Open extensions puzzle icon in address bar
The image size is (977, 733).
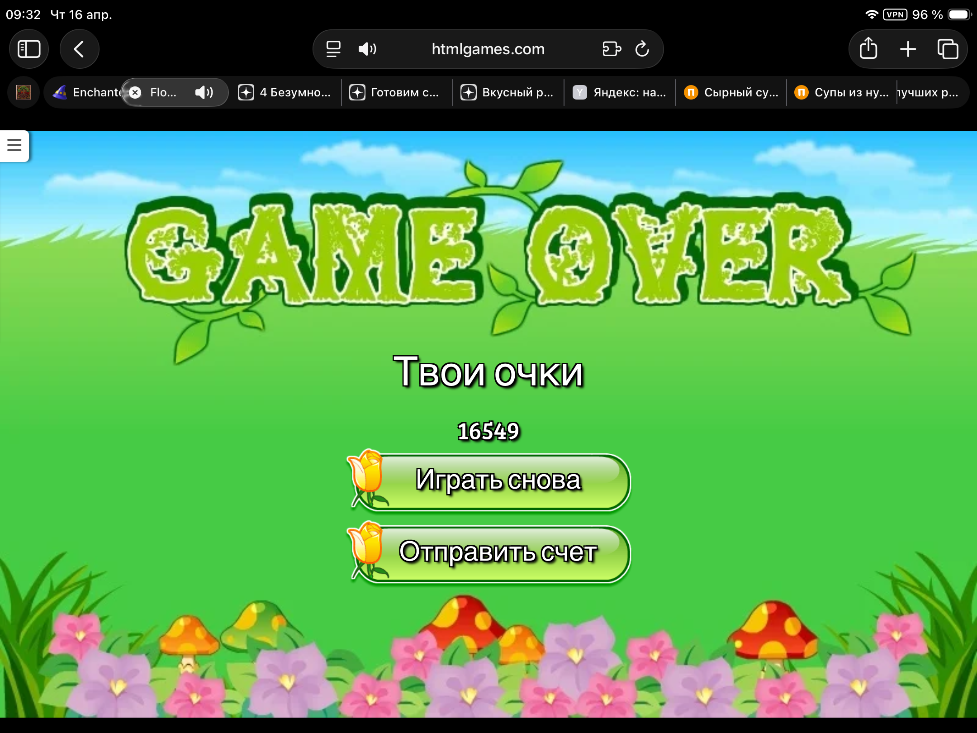click(x=612, y=49)
